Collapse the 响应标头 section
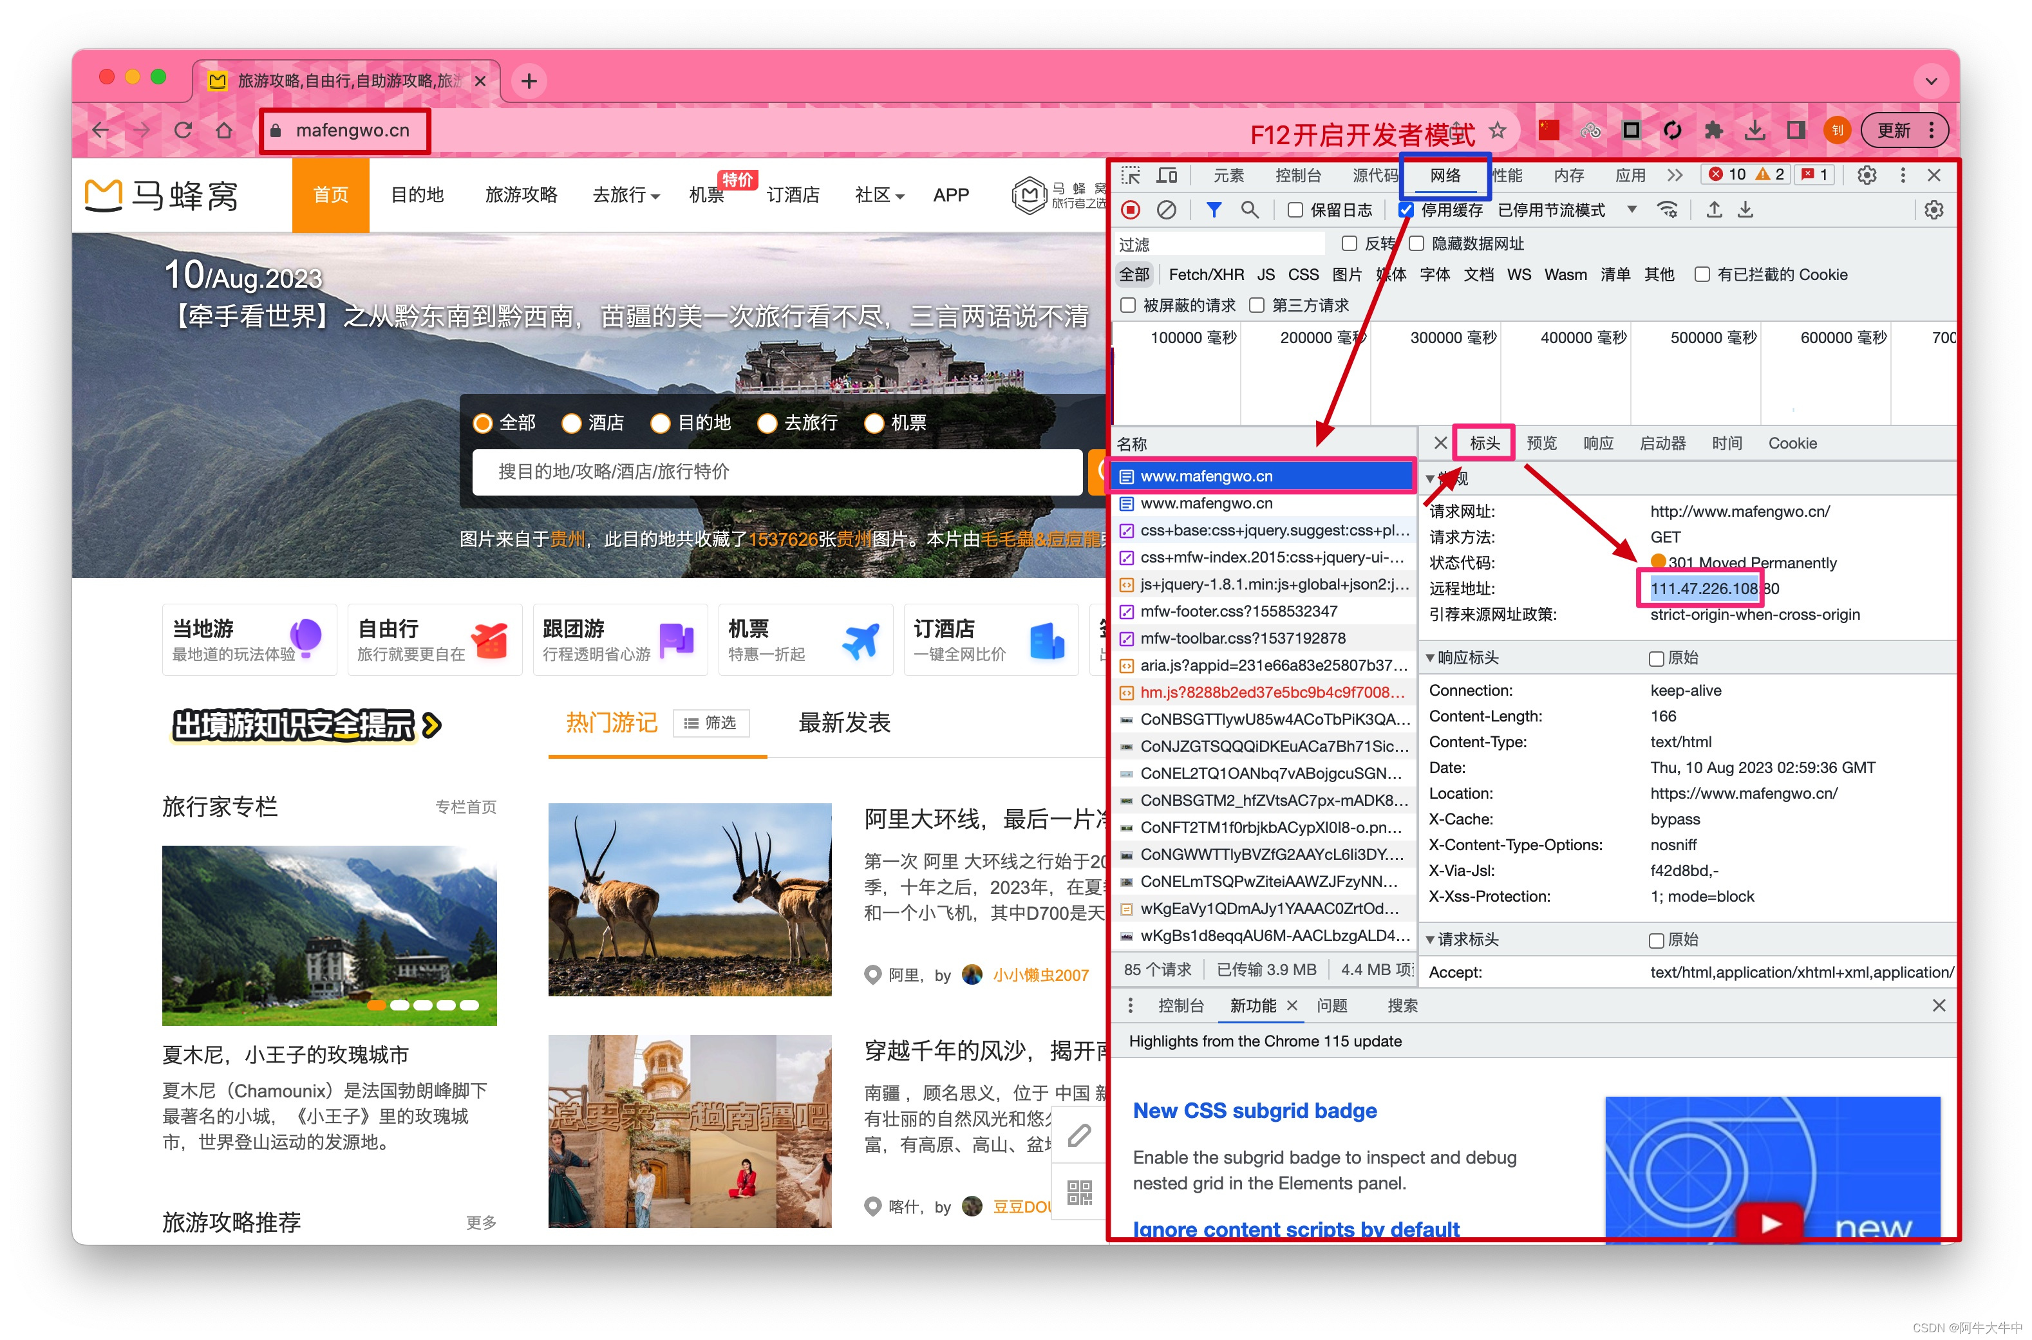This screenshot has width=2032, height=1340. tap(1430, 657)
